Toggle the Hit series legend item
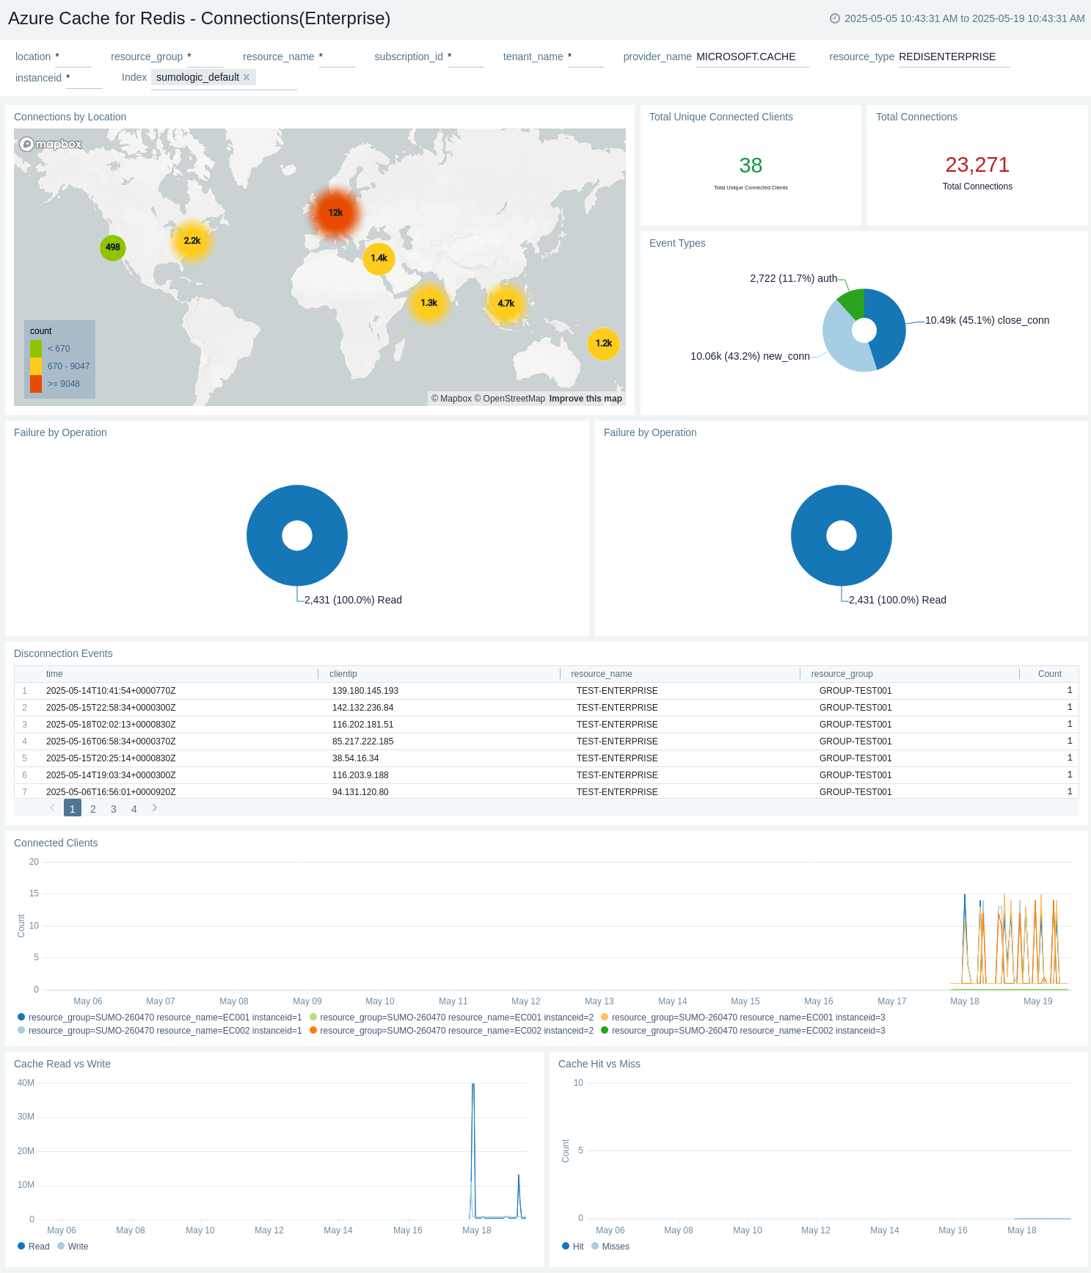Screen dimensions: 1091x1273 click(573, 1247)
